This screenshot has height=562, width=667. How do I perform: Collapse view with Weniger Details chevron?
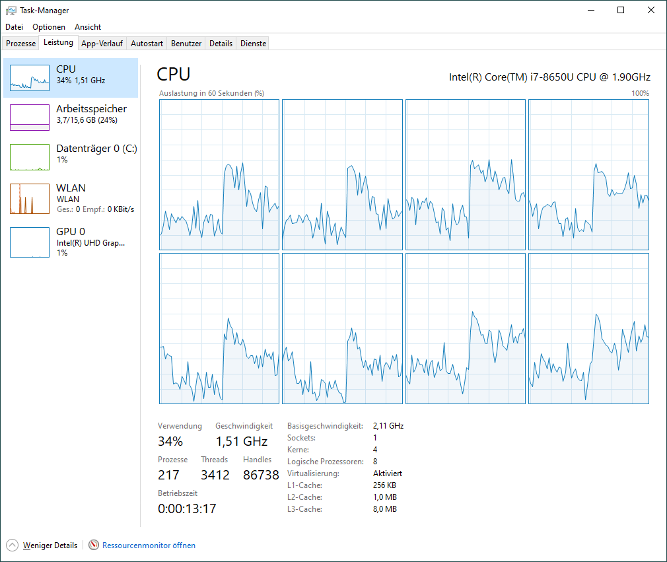point(13,545)
